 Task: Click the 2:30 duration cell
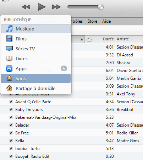[110, 63]
